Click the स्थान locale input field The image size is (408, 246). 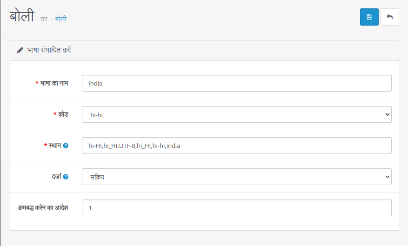236,146
